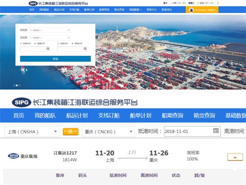Click the calendar icon beside 2018-11-01
246x185 pixels.
pos(216,131)
